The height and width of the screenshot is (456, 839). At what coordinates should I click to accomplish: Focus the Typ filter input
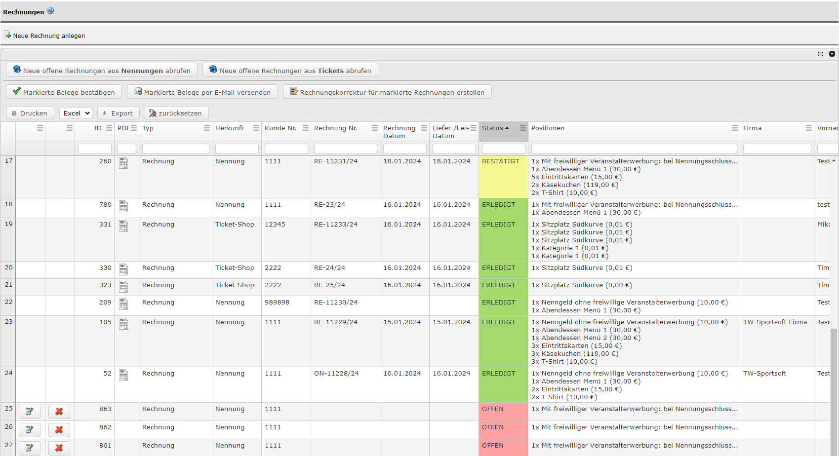click(x=176, y=149)
